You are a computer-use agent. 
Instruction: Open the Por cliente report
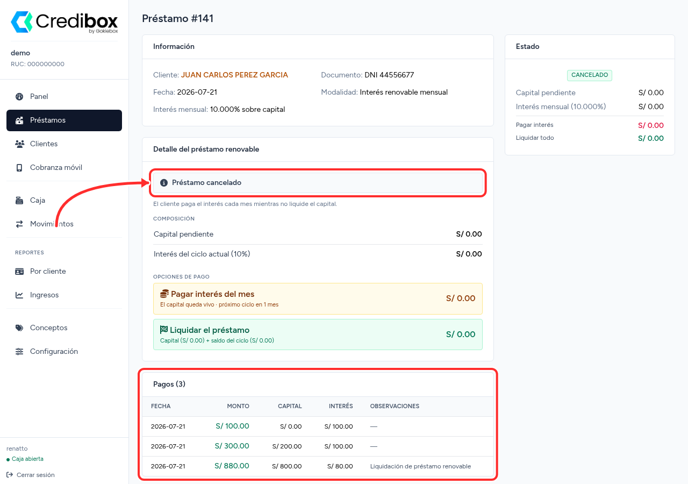point(64,272)
